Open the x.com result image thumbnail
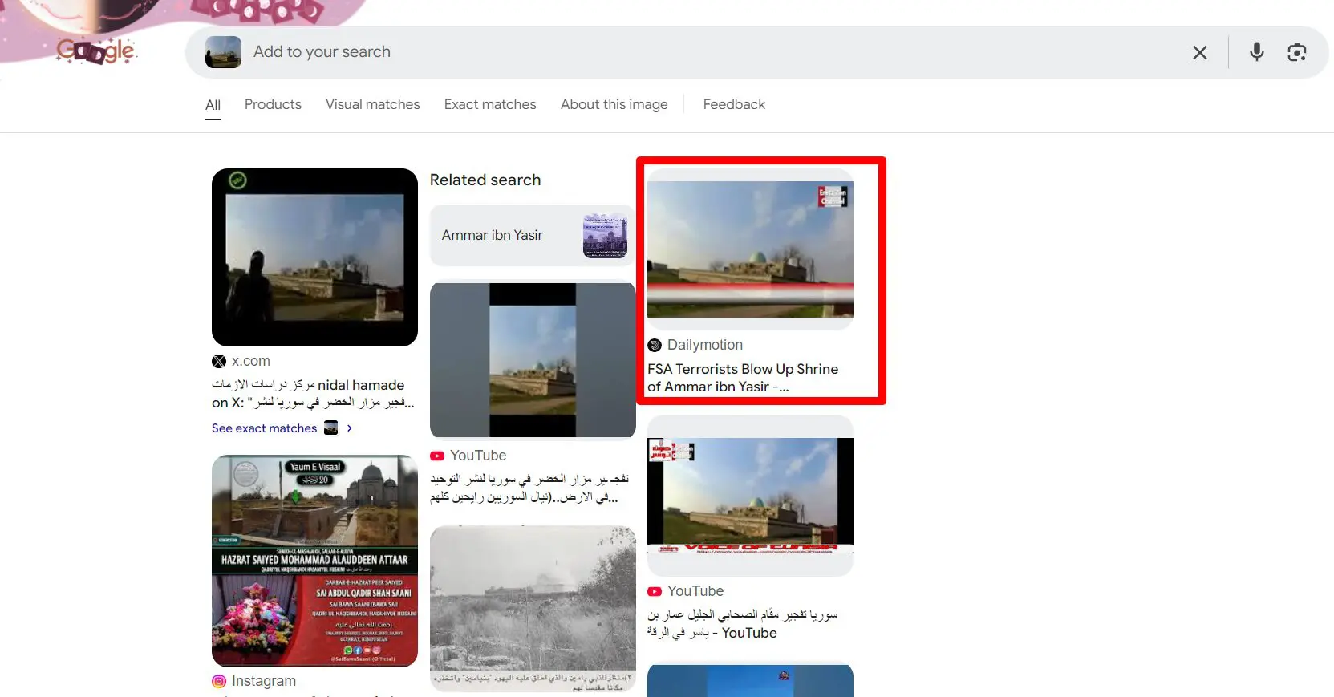 coord(314,257)
